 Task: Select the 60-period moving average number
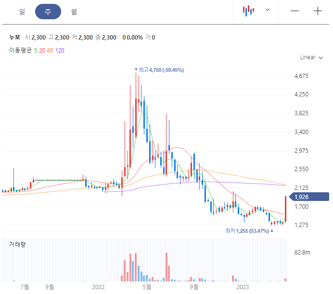[x=50, y=51]
